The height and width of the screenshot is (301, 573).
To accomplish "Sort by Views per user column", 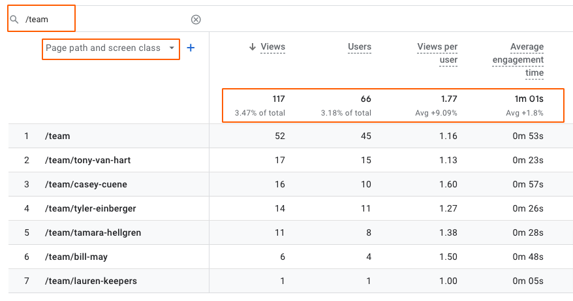I will coord(437,54).
